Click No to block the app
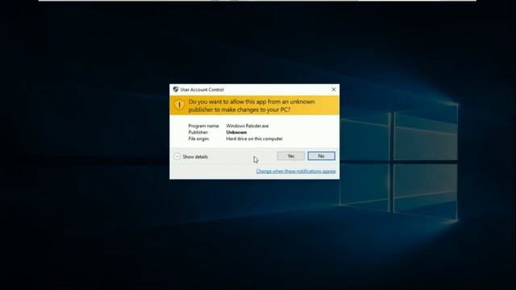This screenshot has width=516, height=290. coord(321,156)
